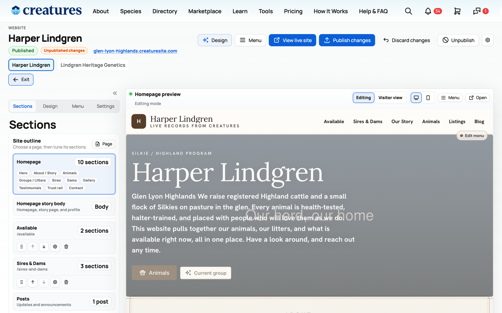
Task: Select the Harper Lindgren site tab
Action: [31, 65]
